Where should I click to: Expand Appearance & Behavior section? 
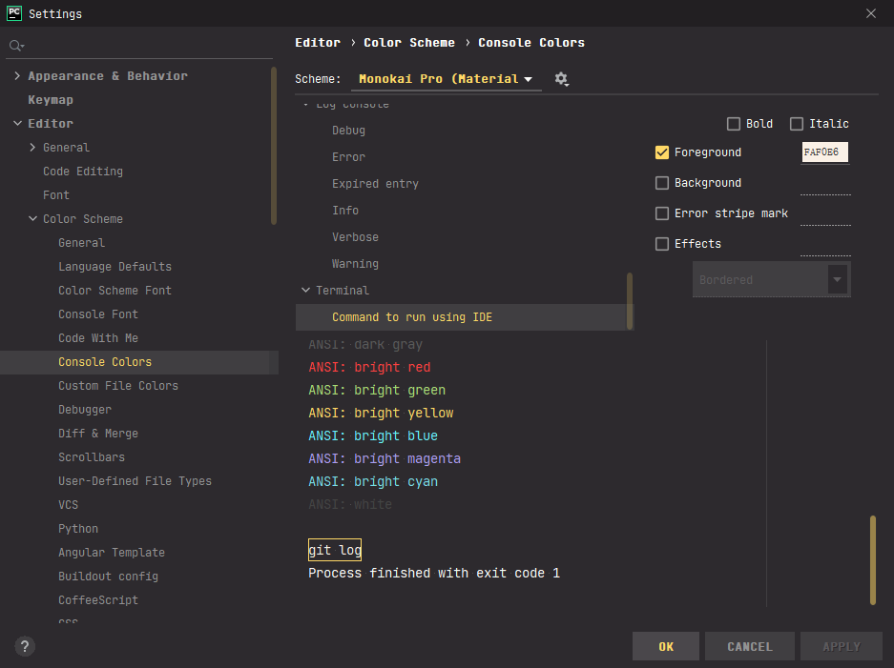17,76
